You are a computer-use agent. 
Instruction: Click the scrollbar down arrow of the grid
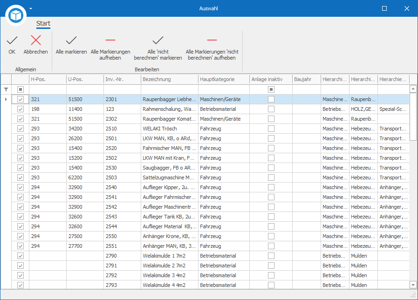(x=413, y=285)
